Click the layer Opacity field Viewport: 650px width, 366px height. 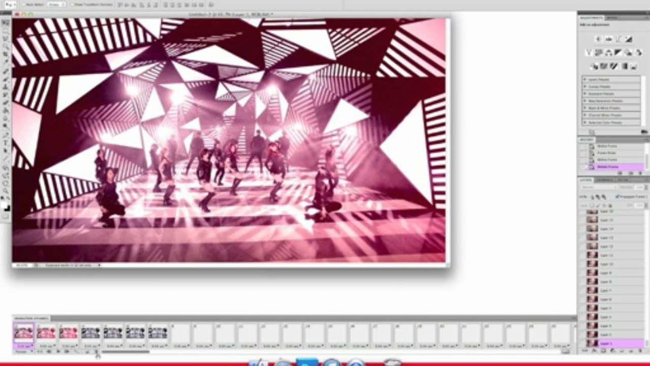pyautogui.click(x=639, y=188)
